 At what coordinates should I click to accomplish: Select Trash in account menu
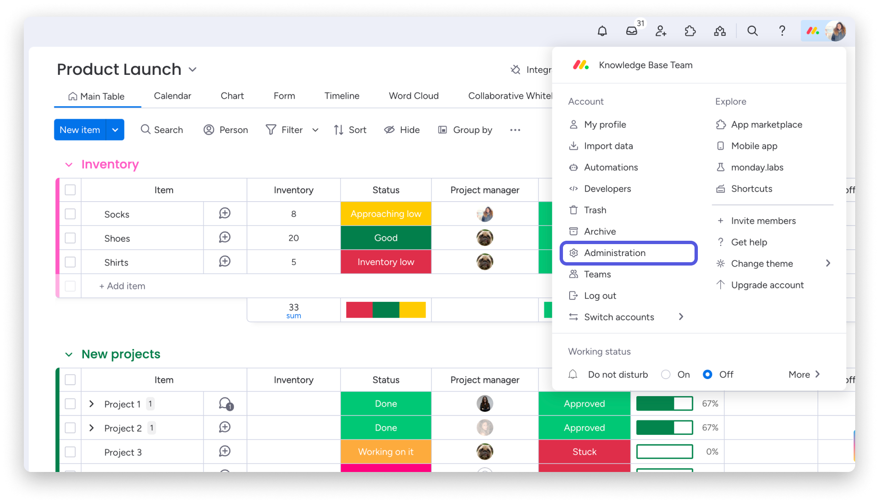click(587, 210)
